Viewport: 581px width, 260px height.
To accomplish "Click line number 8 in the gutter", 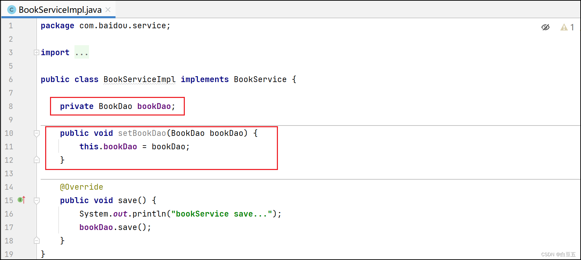I will click(11, 106).
